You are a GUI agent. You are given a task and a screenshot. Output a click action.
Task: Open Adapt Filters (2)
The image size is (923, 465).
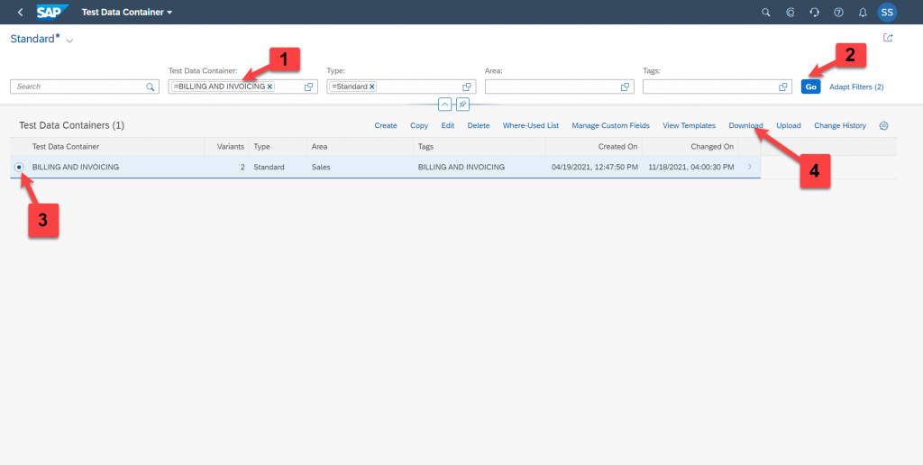pos(856,87)
